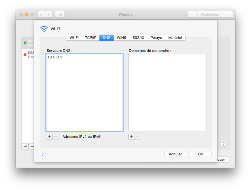Open the TCP/IP tab
This screenshot has width=251, height=190.
point(91,38)
